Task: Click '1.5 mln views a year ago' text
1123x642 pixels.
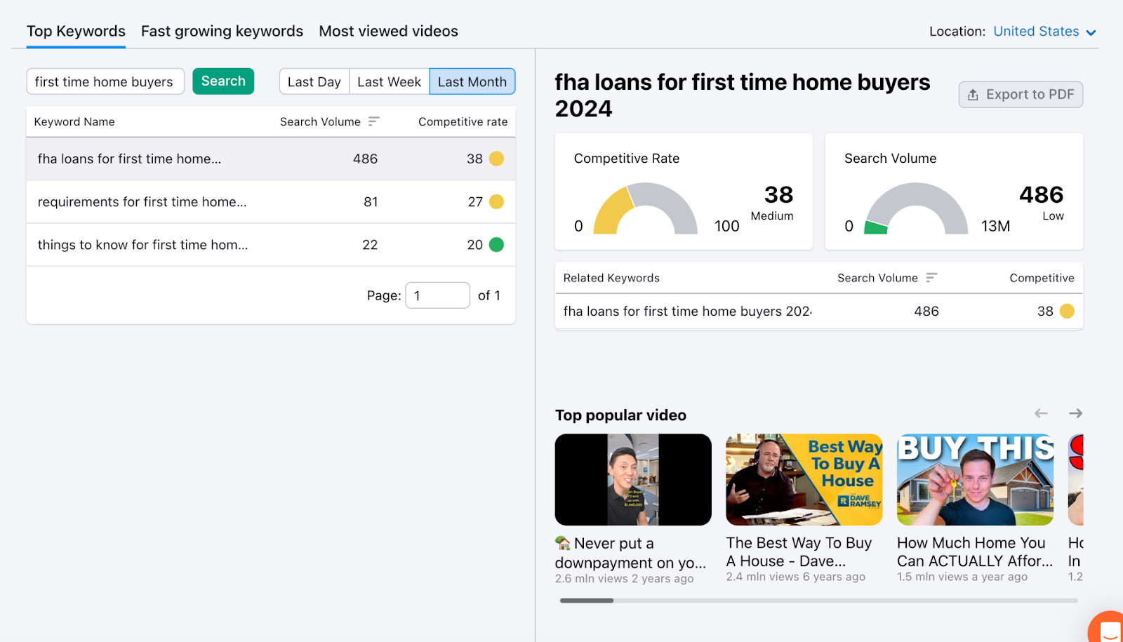Action: (x=962, y=577)
